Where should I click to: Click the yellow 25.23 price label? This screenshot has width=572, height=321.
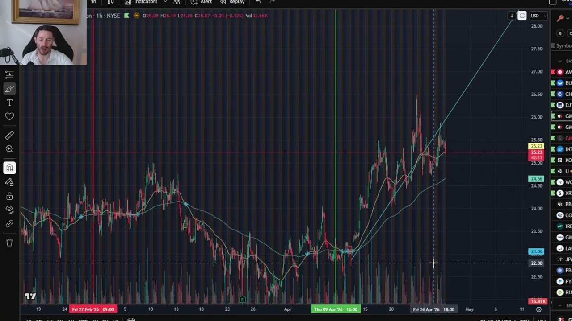(x=536, y=146)
